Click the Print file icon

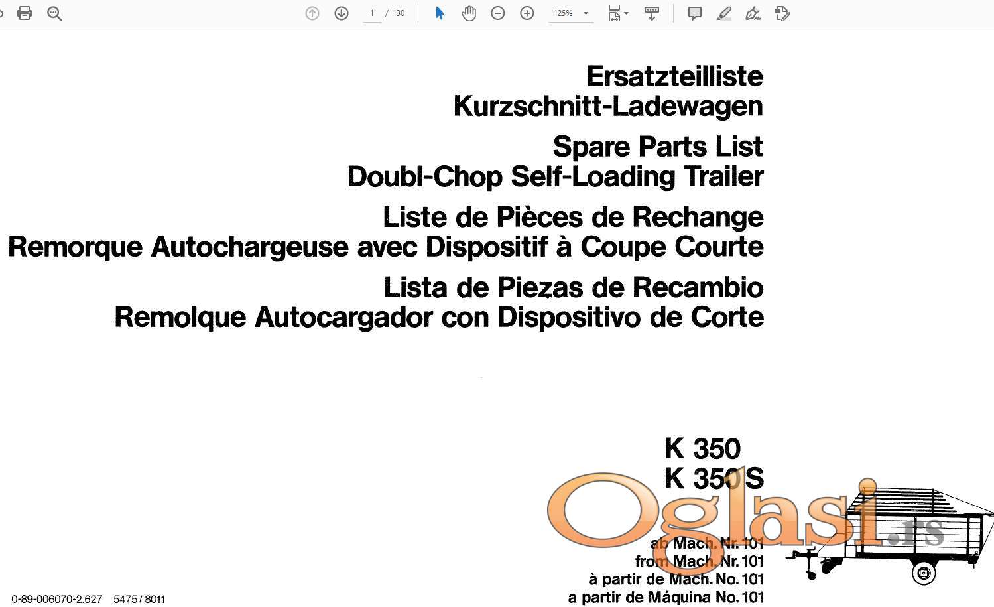pyautogui.click(x=25, y=13)
